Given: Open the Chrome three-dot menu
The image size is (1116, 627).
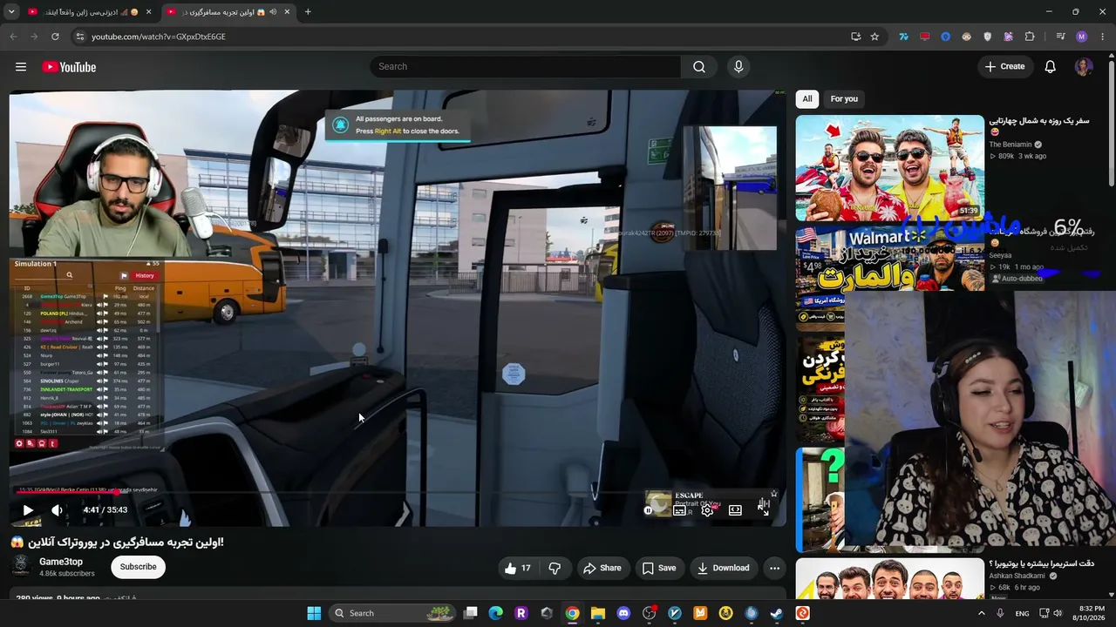Looking at the screenshot, I should point(1103,37).
